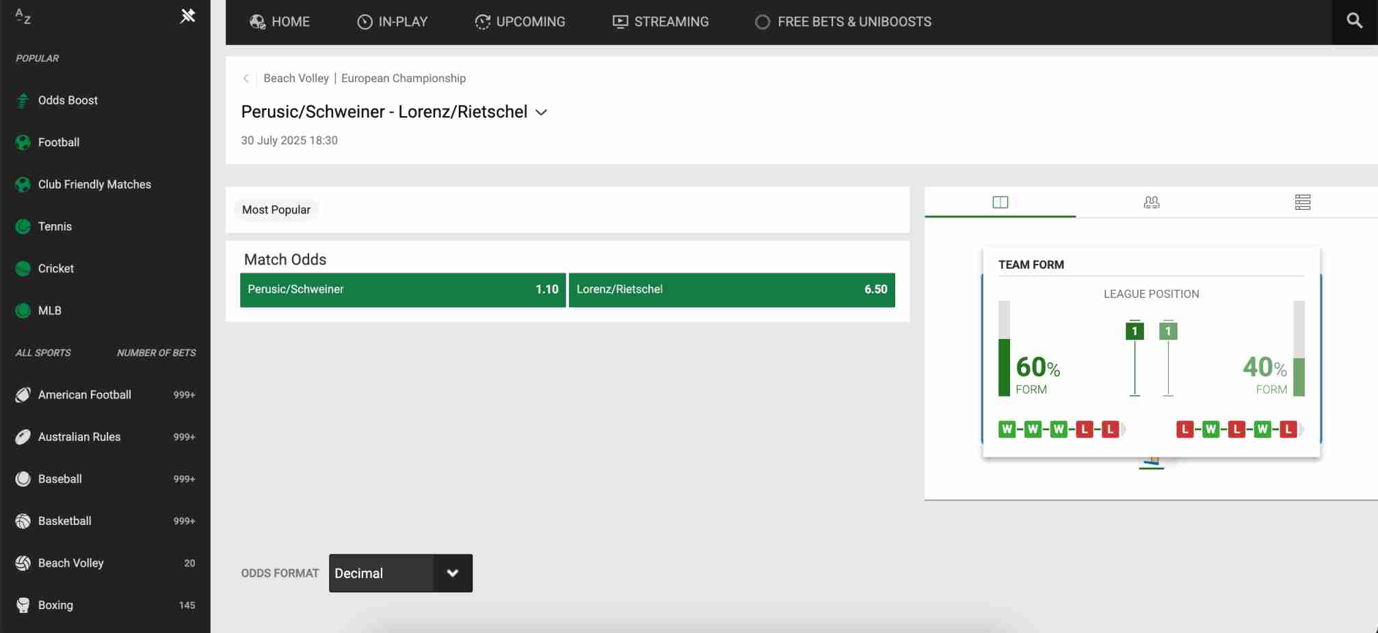Viewport: 1378px width, 633px height.
Task: Switch to the players lineup tab
Action: coord(1152,202)
